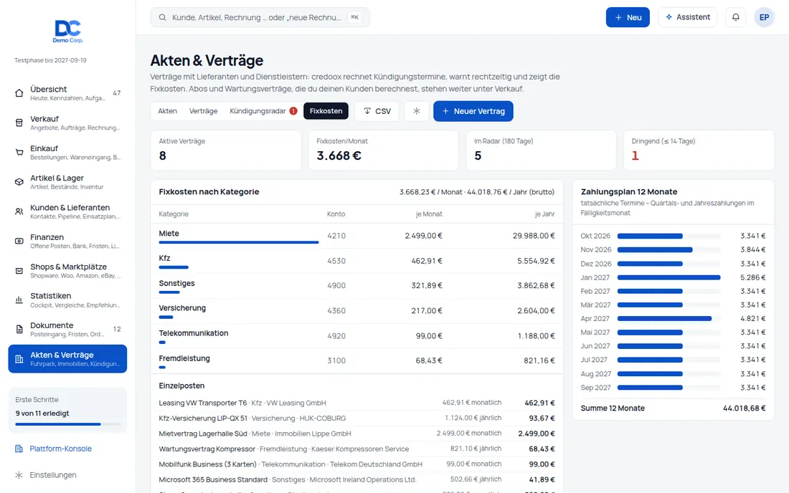This screenshot has width=789, height=493.
Task: Click the Finanzen sidebar icon
Action: (x=19, y=241)
